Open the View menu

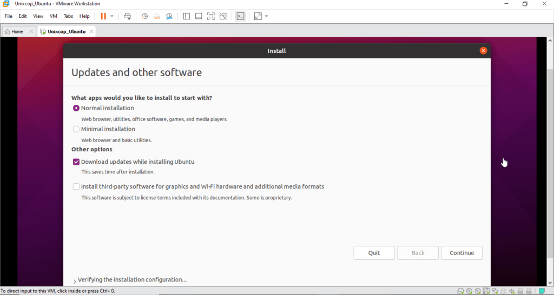point(38,16)
